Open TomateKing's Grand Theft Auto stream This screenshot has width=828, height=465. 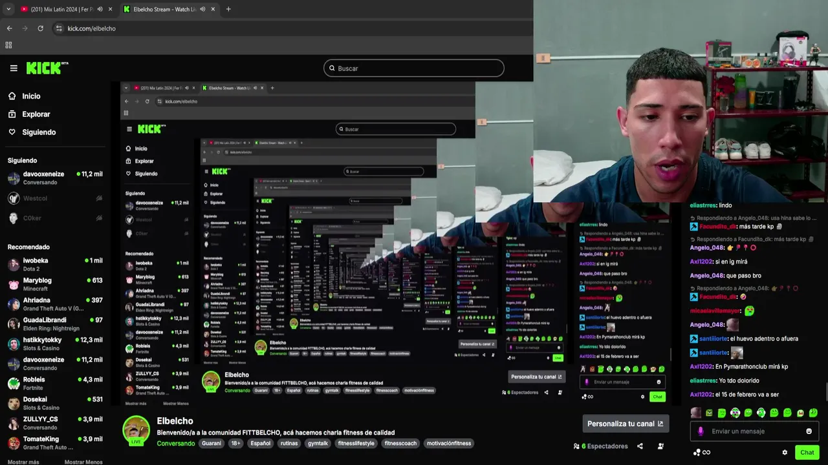tap(55, 443)
